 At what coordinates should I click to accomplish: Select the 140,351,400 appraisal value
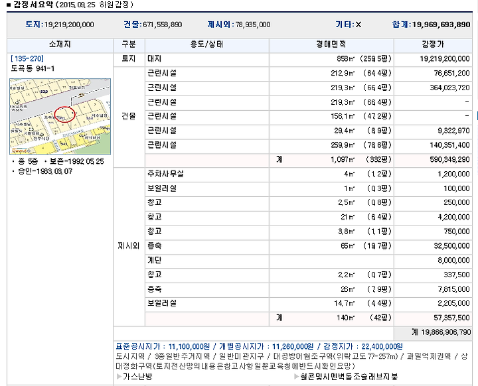pyautogui.click(x=450, y=145)
